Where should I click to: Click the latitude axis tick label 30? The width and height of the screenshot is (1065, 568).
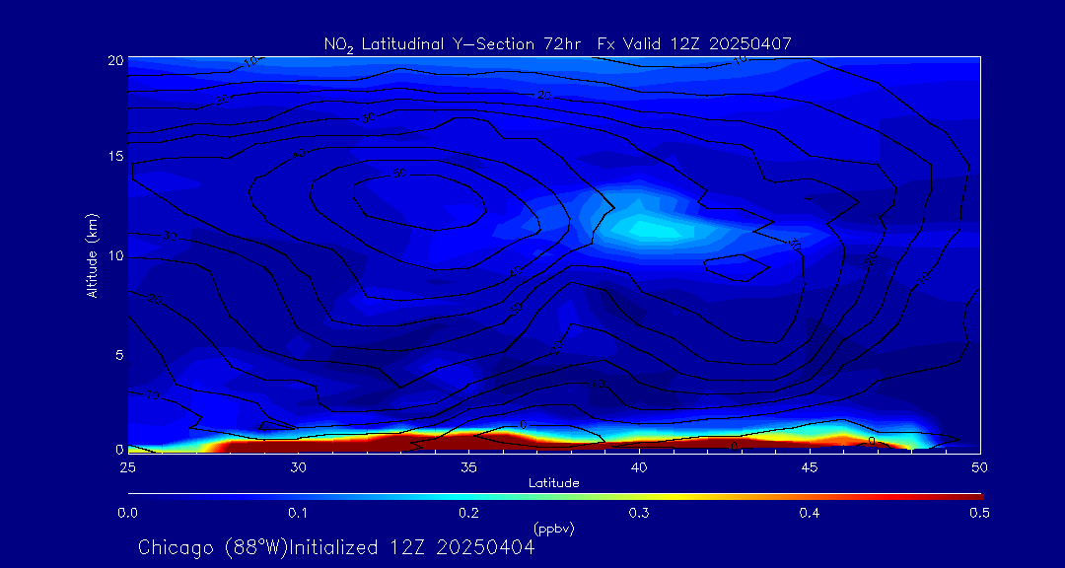pyautogui.click(x=298, y=466)
